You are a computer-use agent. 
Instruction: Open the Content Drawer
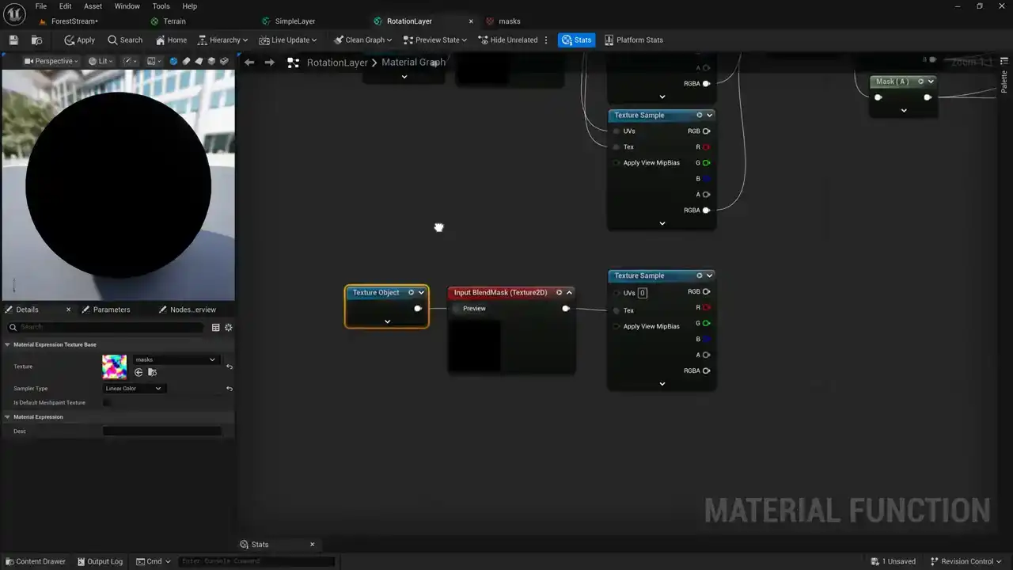pos(36,561)
